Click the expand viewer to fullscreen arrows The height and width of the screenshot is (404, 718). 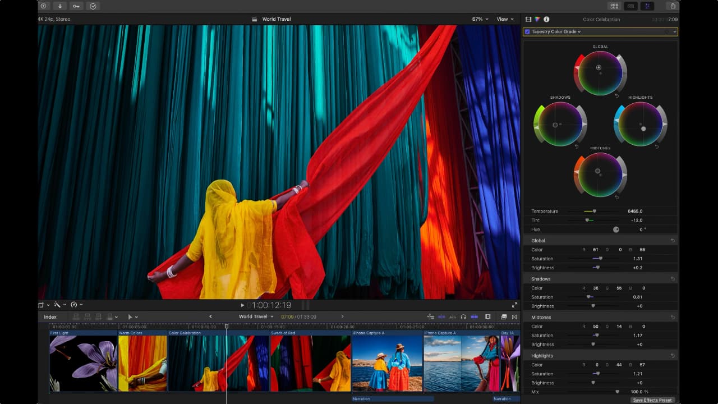tap(515, 305)
